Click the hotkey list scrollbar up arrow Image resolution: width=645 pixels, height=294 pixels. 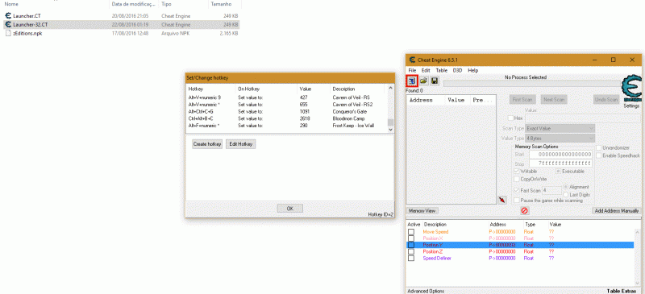click(x=390, y=88)
